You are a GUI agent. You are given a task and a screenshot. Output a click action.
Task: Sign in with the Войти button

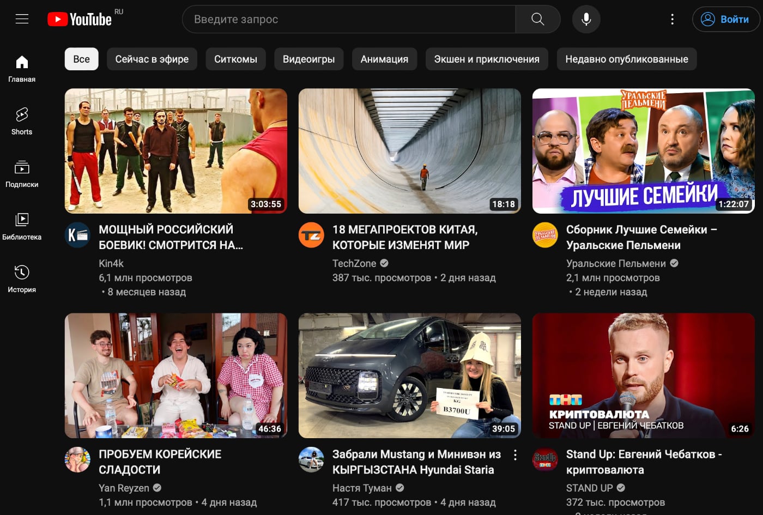coord(726,19)
